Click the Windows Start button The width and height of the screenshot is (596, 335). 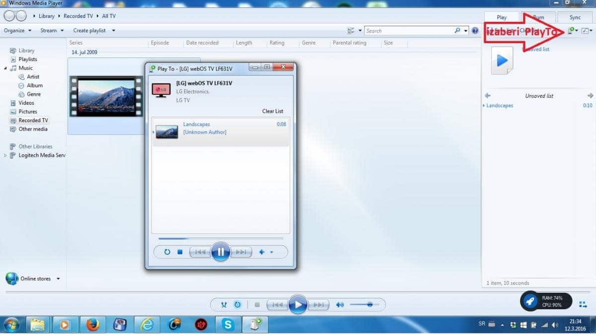tap(12, 325)
